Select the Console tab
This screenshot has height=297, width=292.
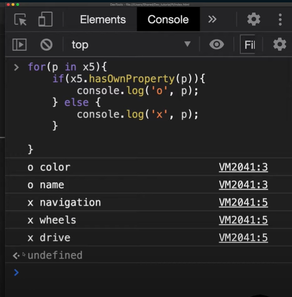(168, 19)
